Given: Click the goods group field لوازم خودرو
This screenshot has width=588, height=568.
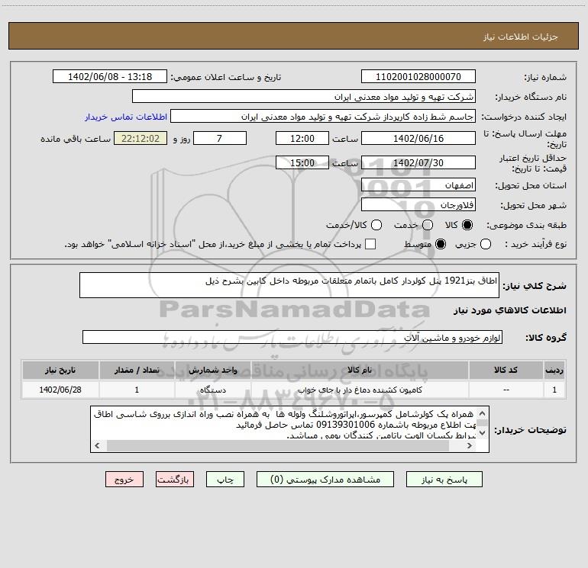Looking at the screenshot, I should click(292, 337).
